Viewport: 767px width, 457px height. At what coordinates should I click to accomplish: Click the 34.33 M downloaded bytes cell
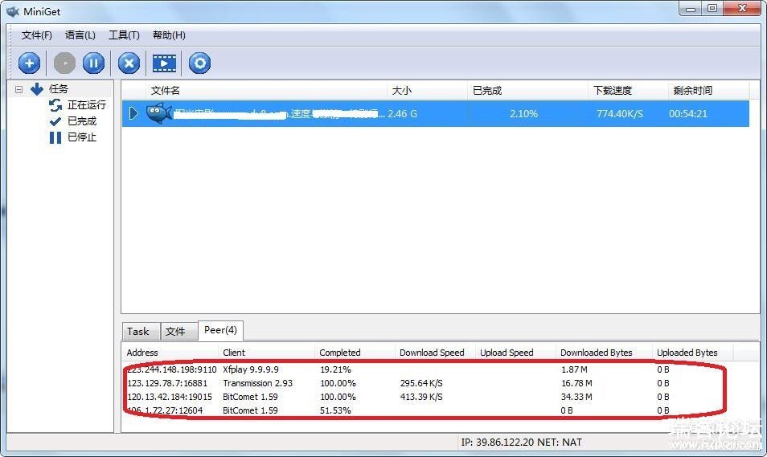point(576,397)
